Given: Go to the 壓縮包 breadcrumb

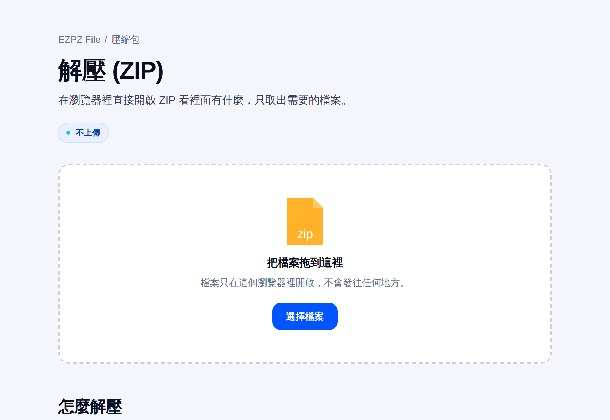Looking at the screenshot, I should point(125,40).
